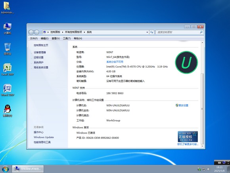Click the volume speaker tray icon
This screenshot has width=230, height=173.
[209, 169]
